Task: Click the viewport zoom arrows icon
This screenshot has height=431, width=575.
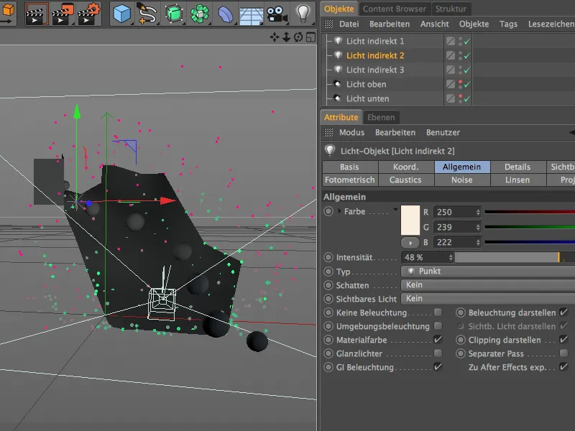Action: (x=286, y=37)
